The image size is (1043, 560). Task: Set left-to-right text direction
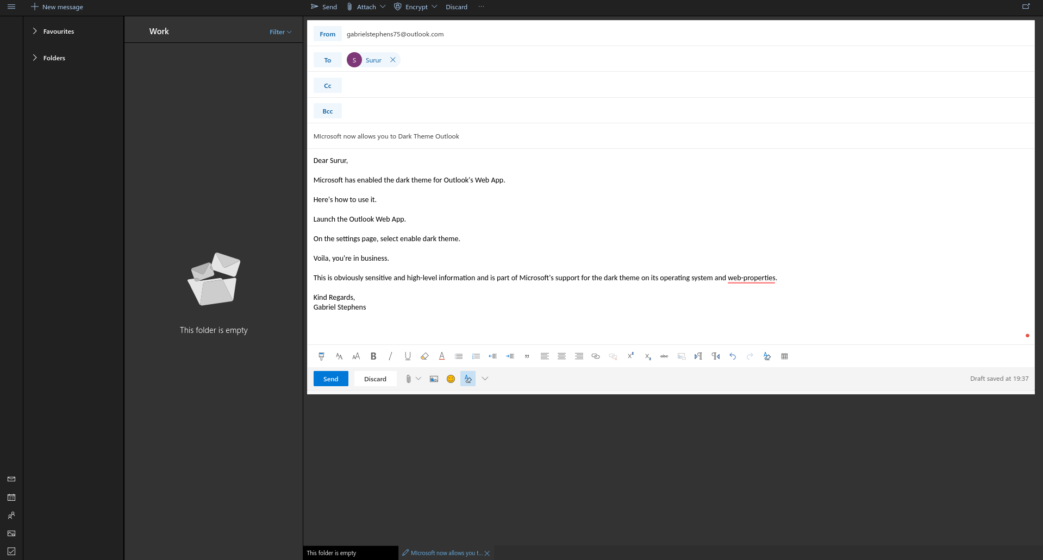click(x=698, y=356)
